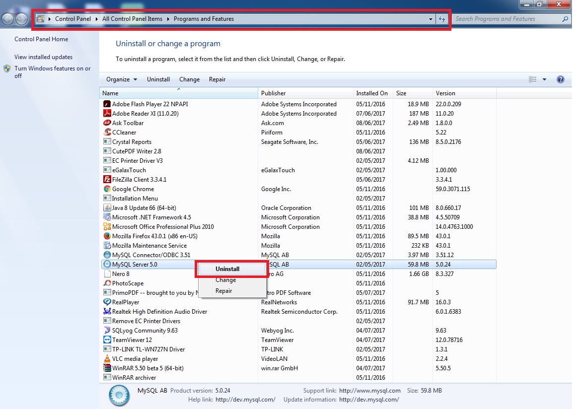
Task: Click the CCleaner program icon
Action: 107,133
